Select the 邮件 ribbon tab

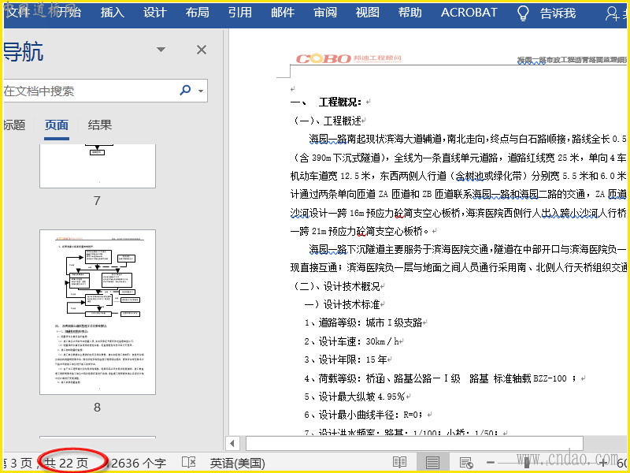(x=283, y=13)
